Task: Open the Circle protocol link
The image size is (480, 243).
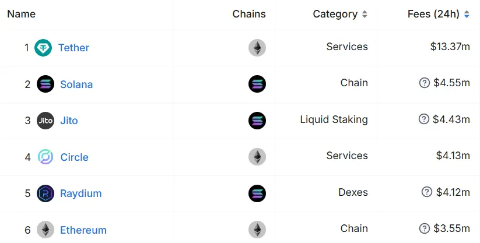Action: 75,157
